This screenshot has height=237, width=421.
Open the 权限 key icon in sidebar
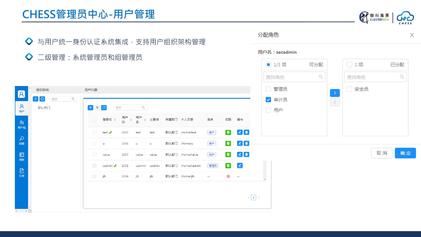pos(22,140)
